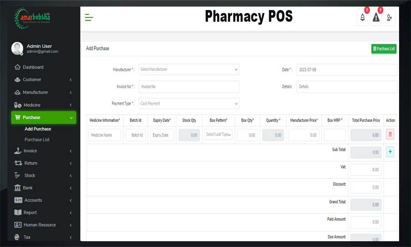Click the Total Purchase Price column header
The height and width of the screenshot is (247, 411).
tap(366, 120)
